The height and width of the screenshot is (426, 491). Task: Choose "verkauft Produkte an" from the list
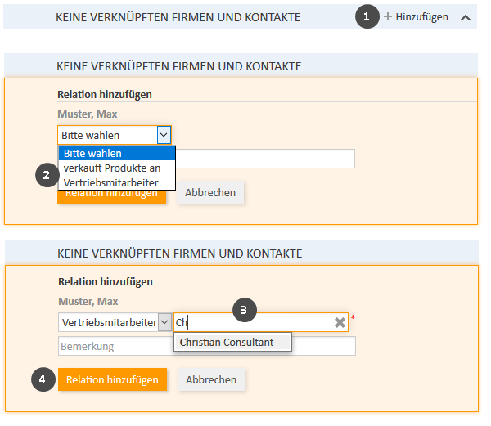pyautogui.click(x=116, y=168)
